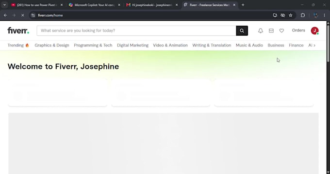Open the Chrome three-dot menu
Image resolution: width=330 pixels, height=174 pixels.
click(x=324, y=15)
